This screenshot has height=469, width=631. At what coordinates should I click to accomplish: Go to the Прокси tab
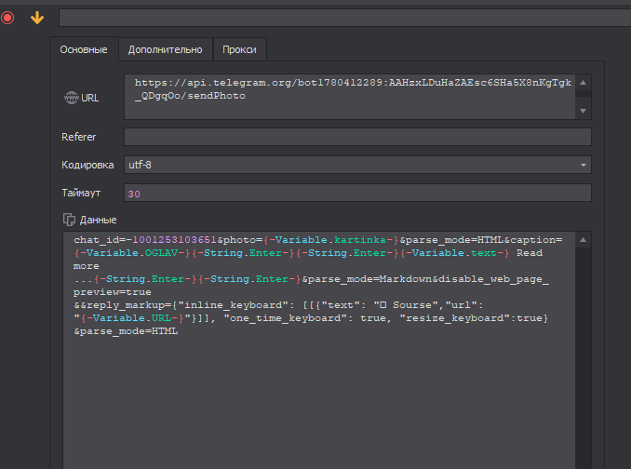pyautogui.click(x=240, y=49)
